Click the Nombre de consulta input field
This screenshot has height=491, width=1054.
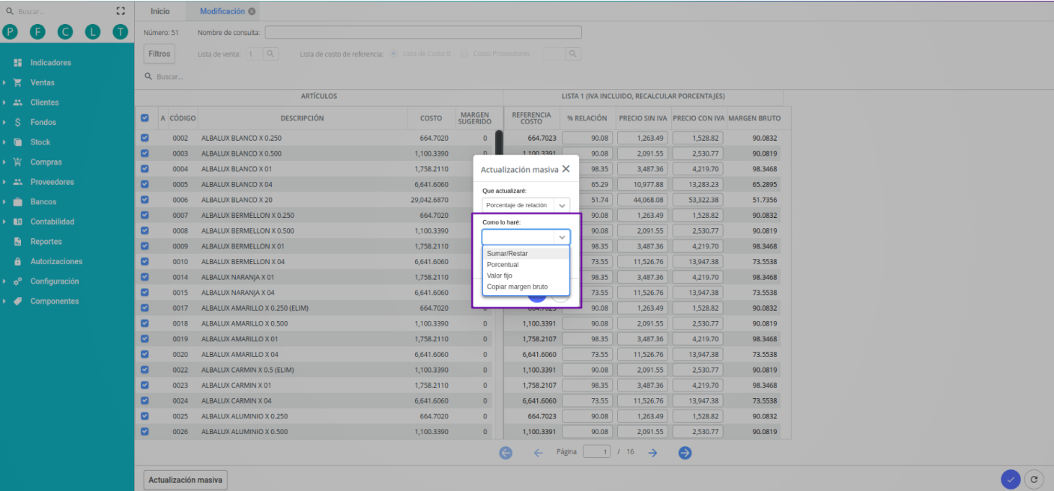click(423, 32)
